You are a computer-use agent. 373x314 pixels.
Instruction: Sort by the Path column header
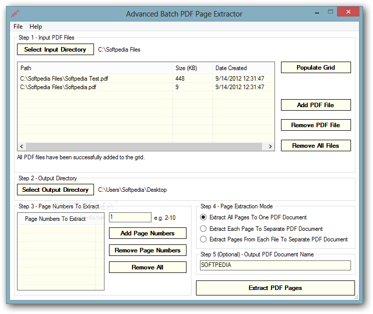click(x=95, y=68)
